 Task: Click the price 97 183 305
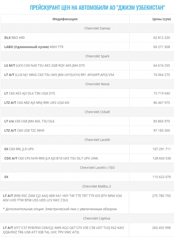click(x=162, y=131)
